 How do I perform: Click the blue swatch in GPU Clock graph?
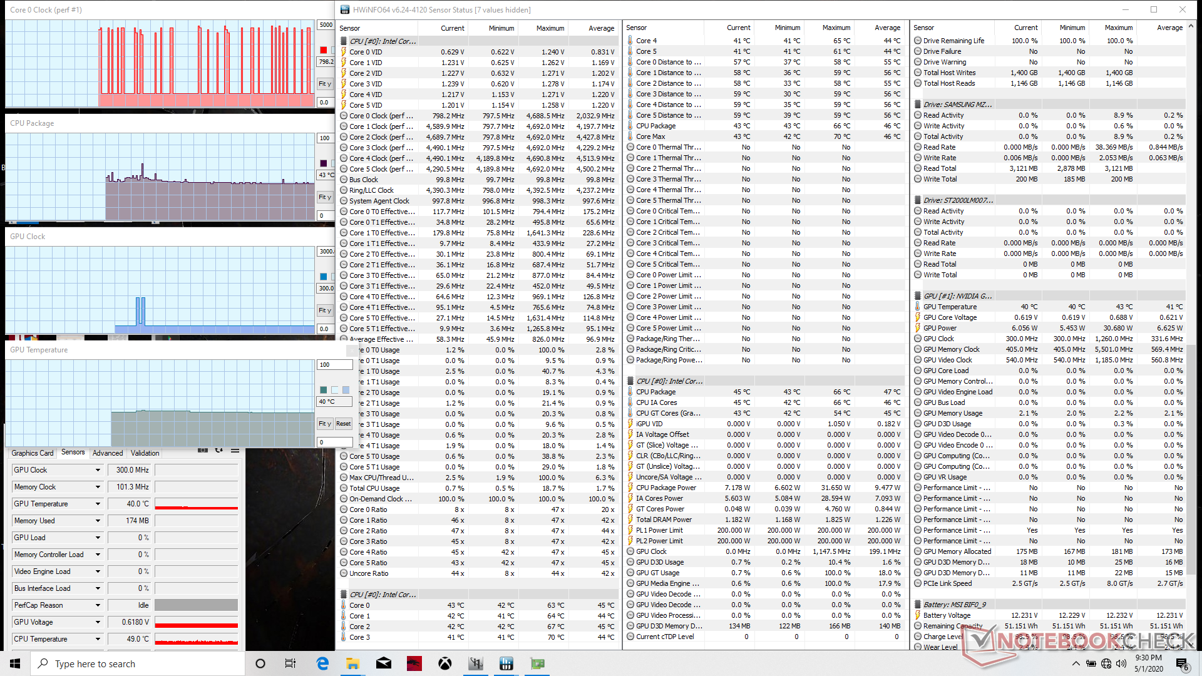click(324, 277)
